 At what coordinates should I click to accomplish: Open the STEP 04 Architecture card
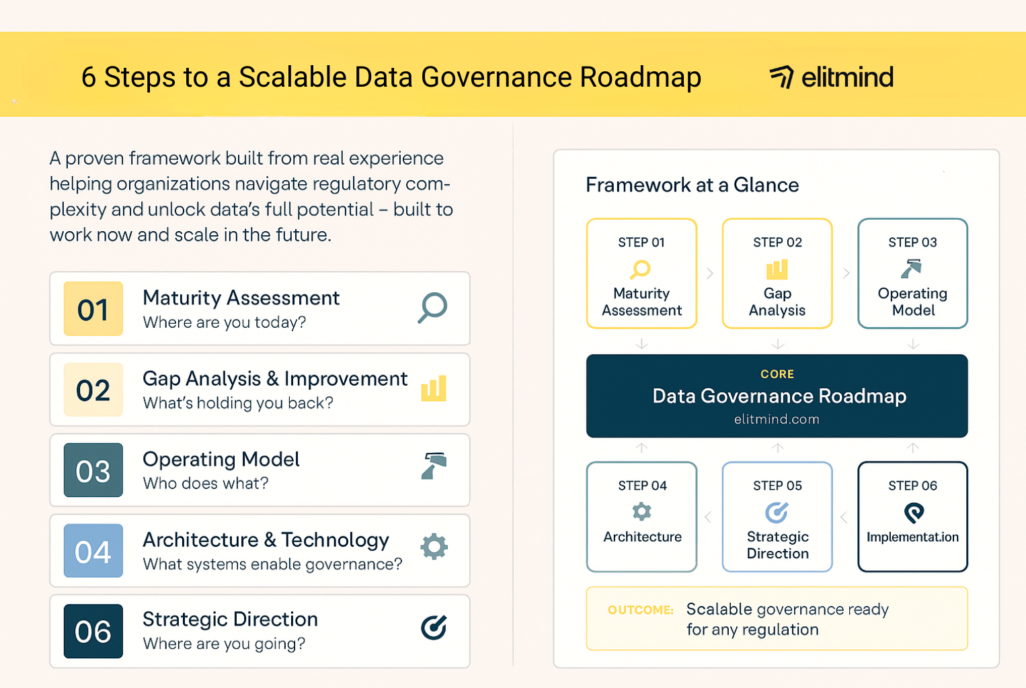642,517
